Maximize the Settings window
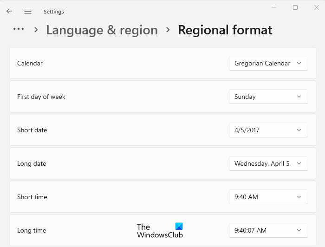 [x=295, y=7]
